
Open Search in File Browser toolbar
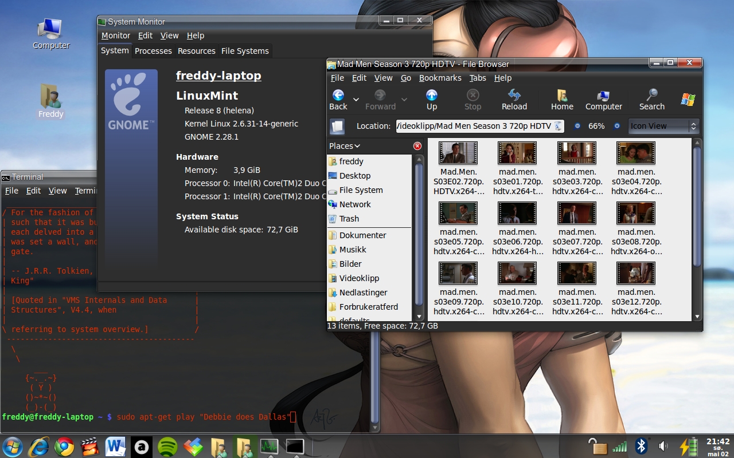652,100
